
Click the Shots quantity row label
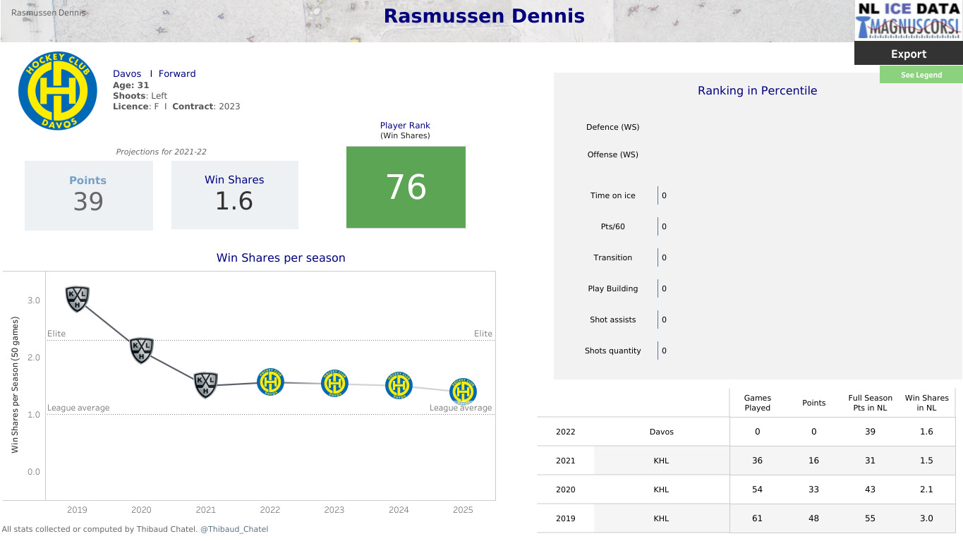(613, 351)
